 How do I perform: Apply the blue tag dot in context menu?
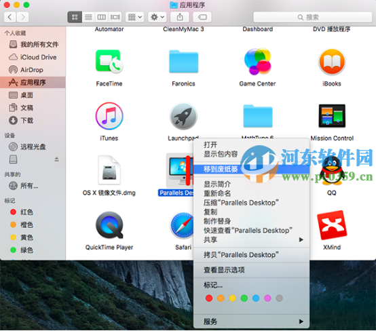pyautogui.click(x=256, y=298)
